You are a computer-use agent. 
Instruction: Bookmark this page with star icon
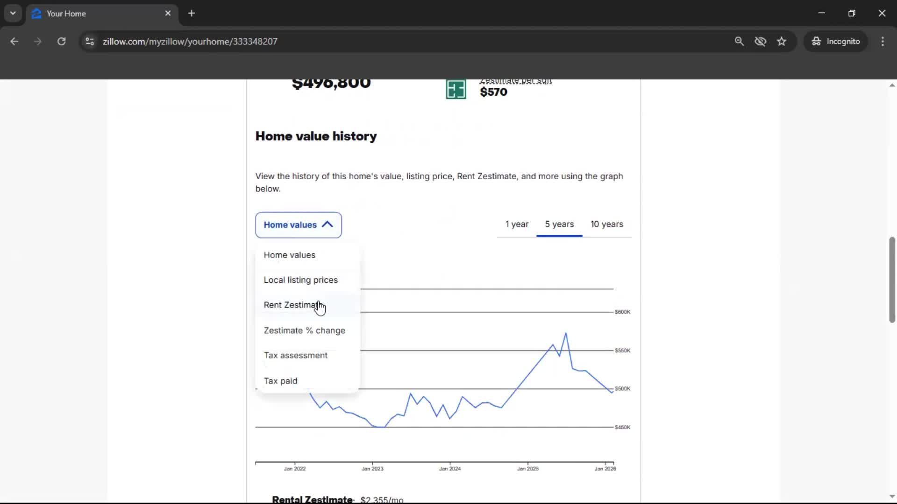click(x=782, y=42)
